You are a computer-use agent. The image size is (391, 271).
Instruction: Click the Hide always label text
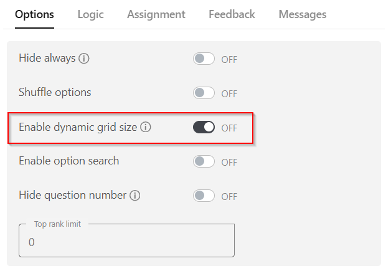click(47, 59)
